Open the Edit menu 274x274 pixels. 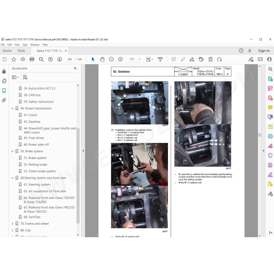pos(9,45)
